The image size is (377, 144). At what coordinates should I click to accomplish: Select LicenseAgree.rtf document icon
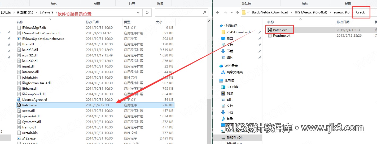pyautogui.click(x=19, y=99)
